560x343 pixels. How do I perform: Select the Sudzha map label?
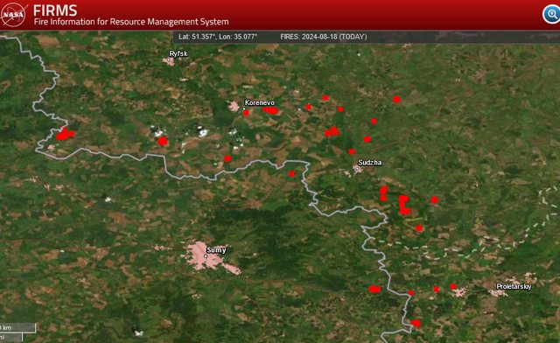(x=369, y=163)
